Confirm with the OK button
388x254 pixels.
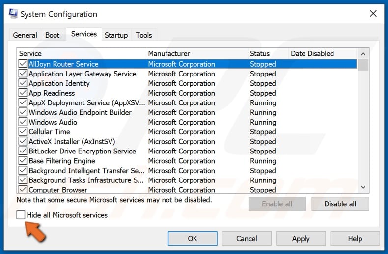pyautogui.click(x=193, y=238)
